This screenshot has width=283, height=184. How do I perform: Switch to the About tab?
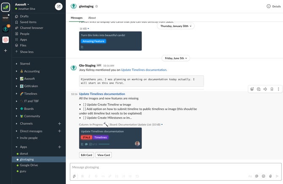point(92,18)
